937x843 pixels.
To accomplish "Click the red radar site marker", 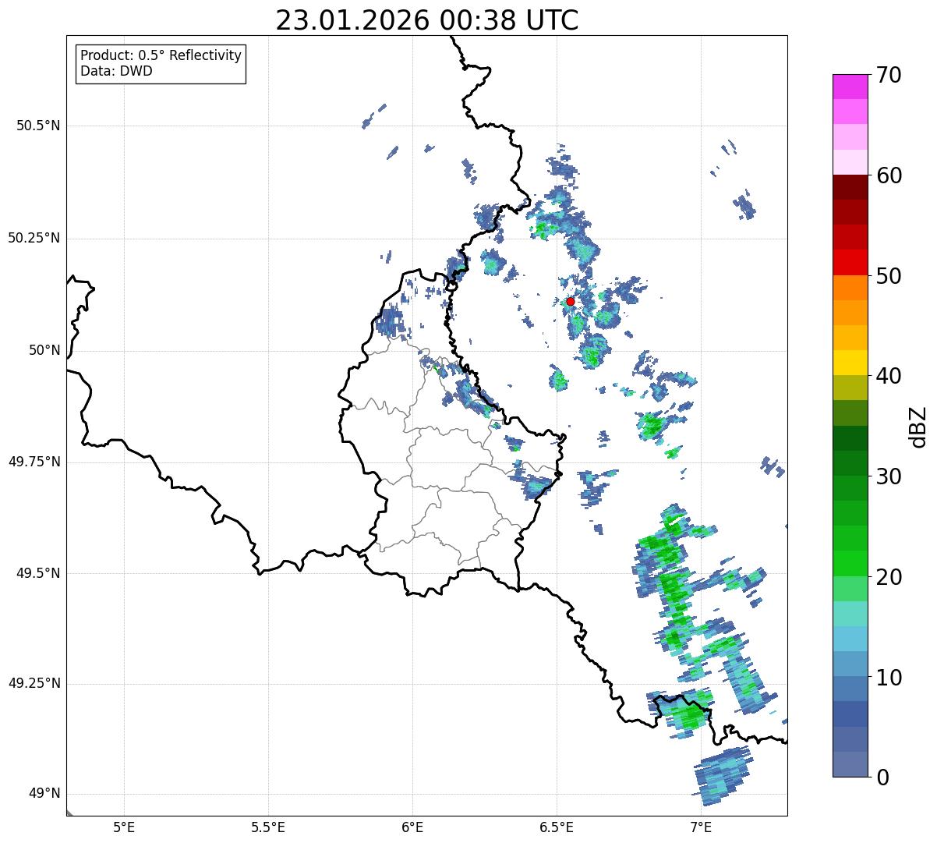I will 571,301.
